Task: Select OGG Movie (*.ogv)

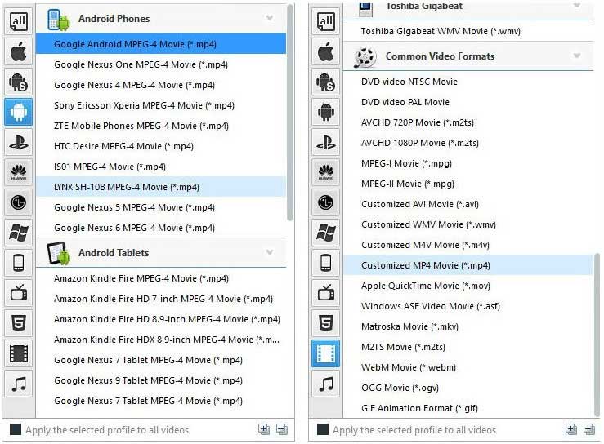Action: click(468, 388)
